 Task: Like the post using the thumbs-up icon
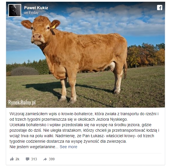(12, 159)
